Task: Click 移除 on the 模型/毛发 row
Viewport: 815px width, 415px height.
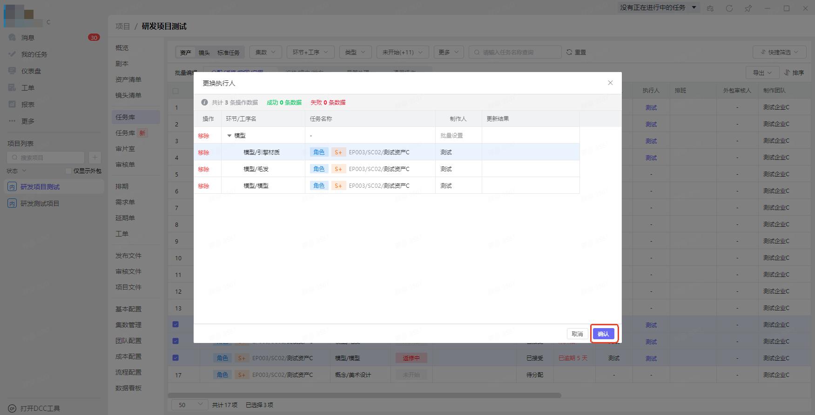Action: click(203, 169)
